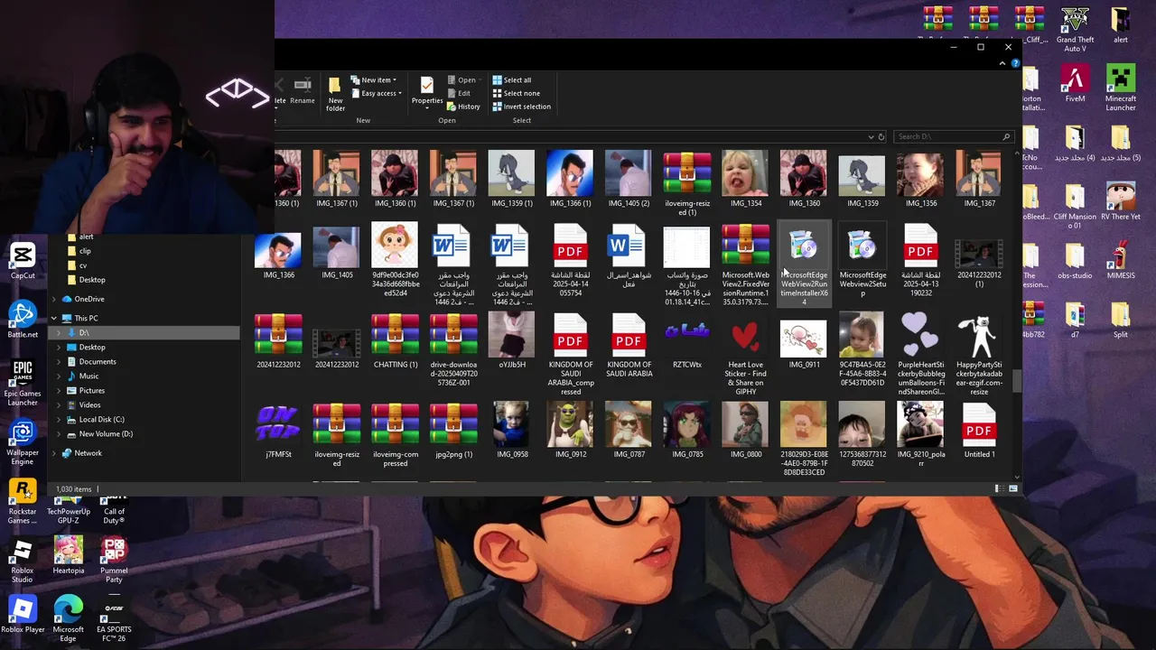This screenshot has width=1156, height=650.
Task: Click the Search D:\ field
Action: coord(953,136)
